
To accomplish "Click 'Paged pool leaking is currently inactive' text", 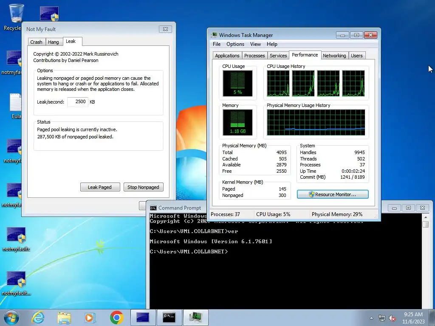I will click(x=77, y=129).
